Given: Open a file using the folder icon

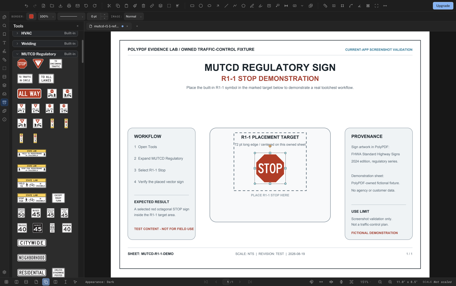Looking at the screenshot, I should pos(52,6).
